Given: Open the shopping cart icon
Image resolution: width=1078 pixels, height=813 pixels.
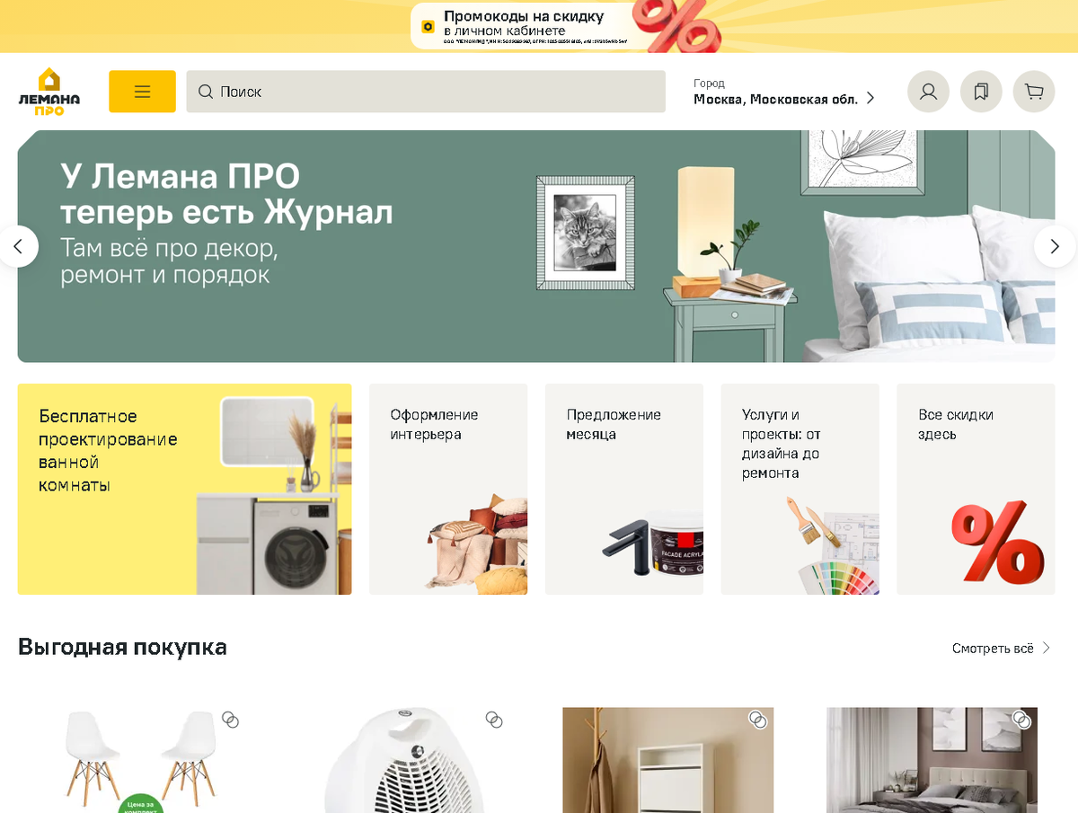Looking at the screenshot, I should [x=1034, y=92].
